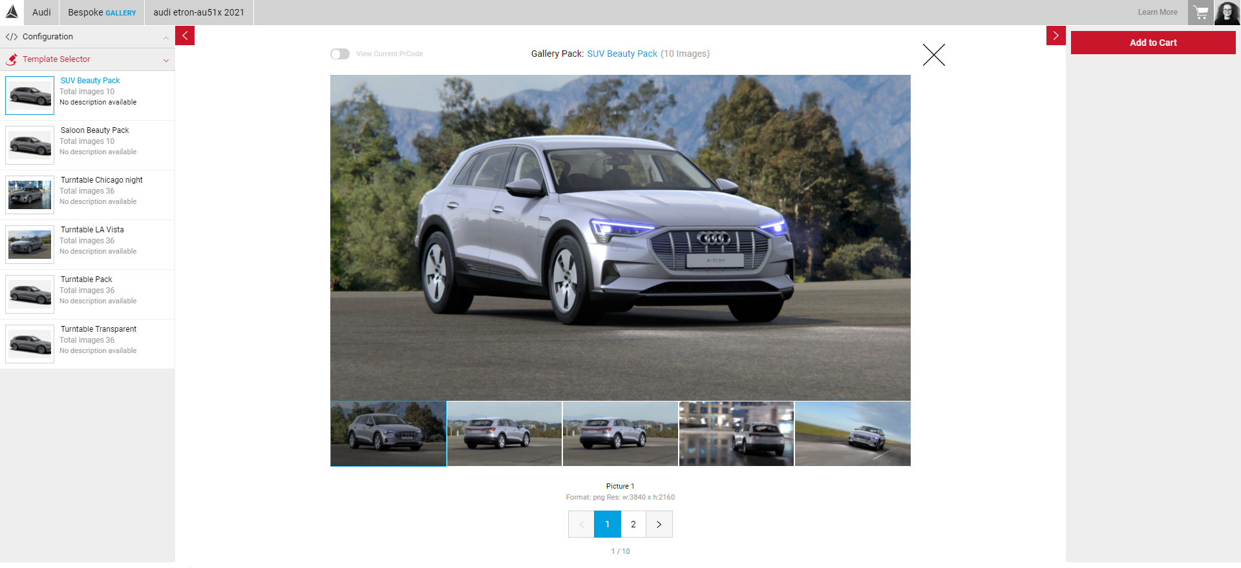Collapse the Configuration section chevron
Viewport: 1241px width, 568px height.
point(166,37)
